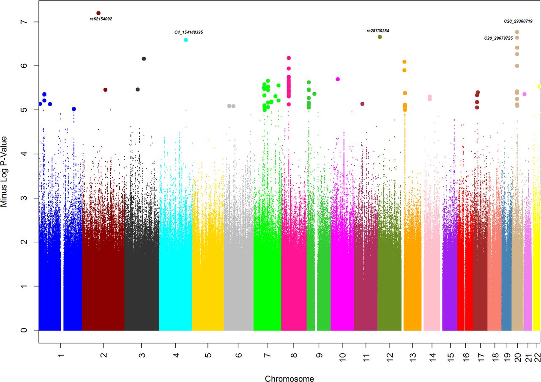Select the cyan point below C4_154148395
This screenshot has height=382, width=541.
[186, 40]
